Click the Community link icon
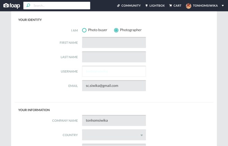 [x=118, y=6]
